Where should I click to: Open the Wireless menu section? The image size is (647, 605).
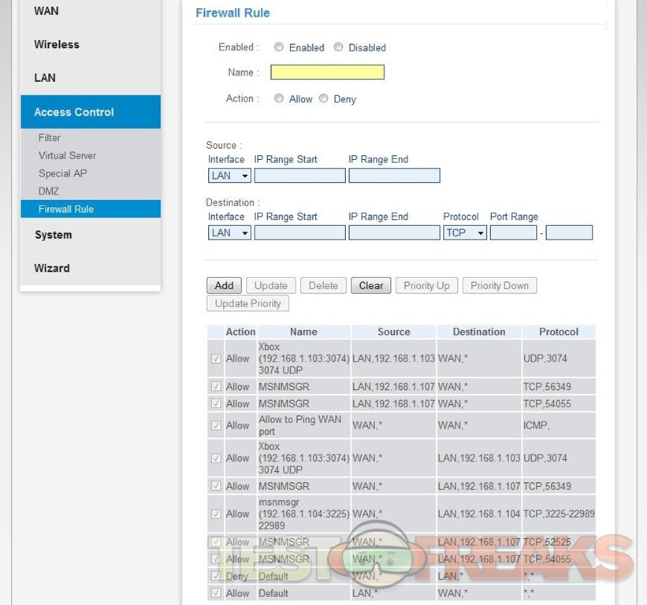(x=57, y=45)
